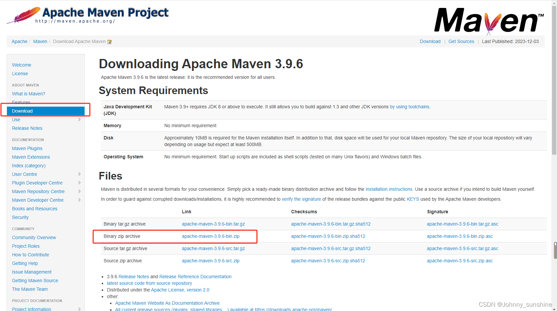Select Get Sources in the top bar
This screenshot has width=557, height=311.
(x=461, y=41)
